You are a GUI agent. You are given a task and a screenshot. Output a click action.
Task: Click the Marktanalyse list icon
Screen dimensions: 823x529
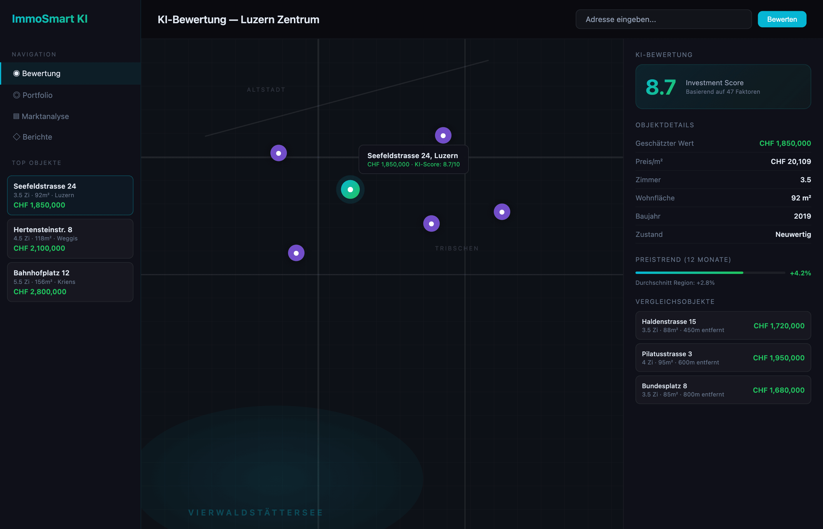16,116
